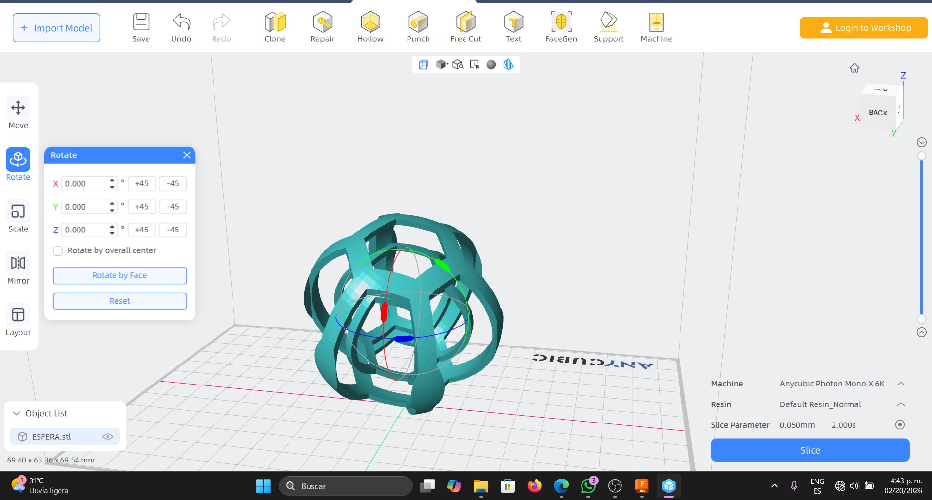Screen dimensions: 932x500
Task: Click Rotate by Face button
Action: [120, 275]
